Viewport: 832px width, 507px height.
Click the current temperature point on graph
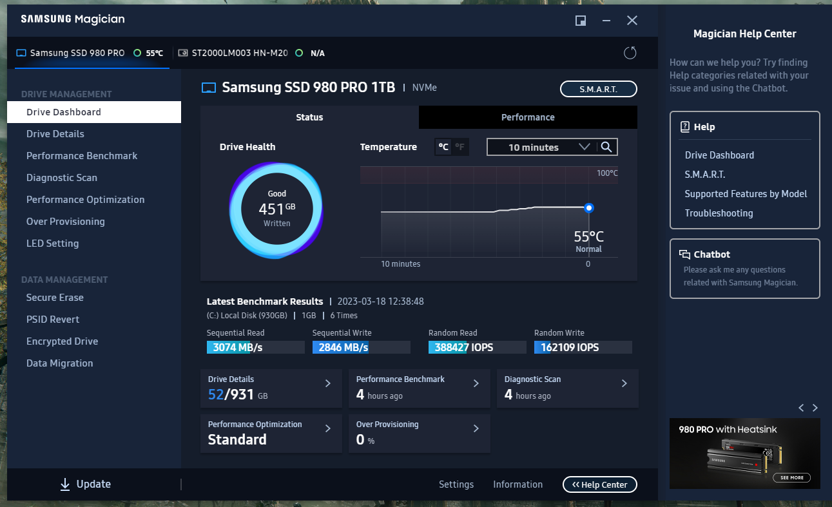point(588,208)
